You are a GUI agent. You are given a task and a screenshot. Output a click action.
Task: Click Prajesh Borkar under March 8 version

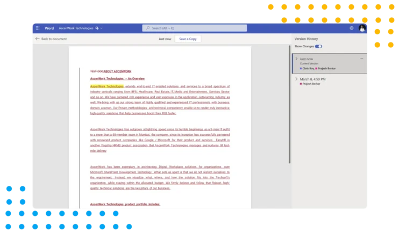(x=311, y=84)
